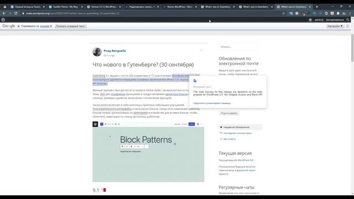354x199 pixels.
Task: Click the page vertical scrollbar thumb
Action: [352, 48]
